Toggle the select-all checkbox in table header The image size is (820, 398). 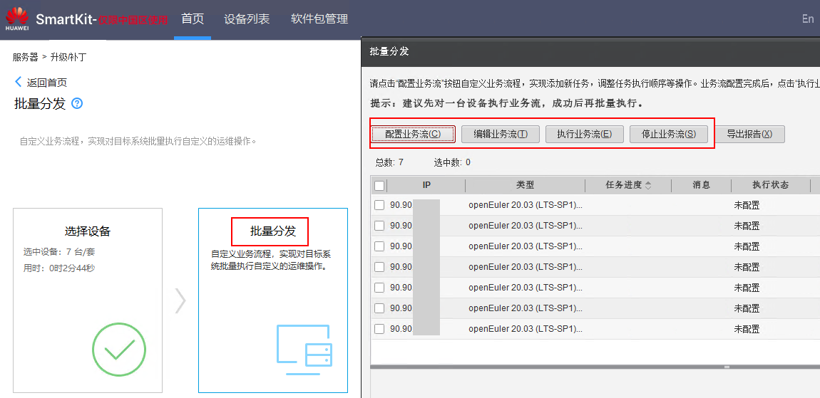[379, 185]
